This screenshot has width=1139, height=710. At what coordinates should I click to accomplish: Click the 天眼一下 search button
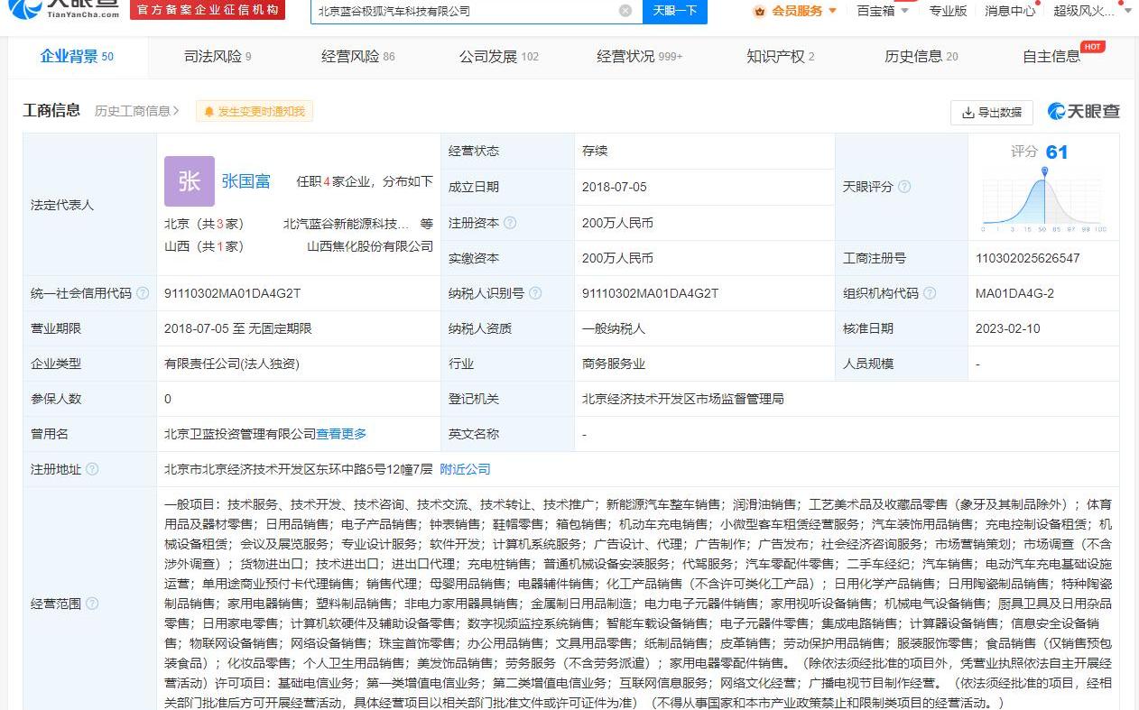click(x=675, y=11)
